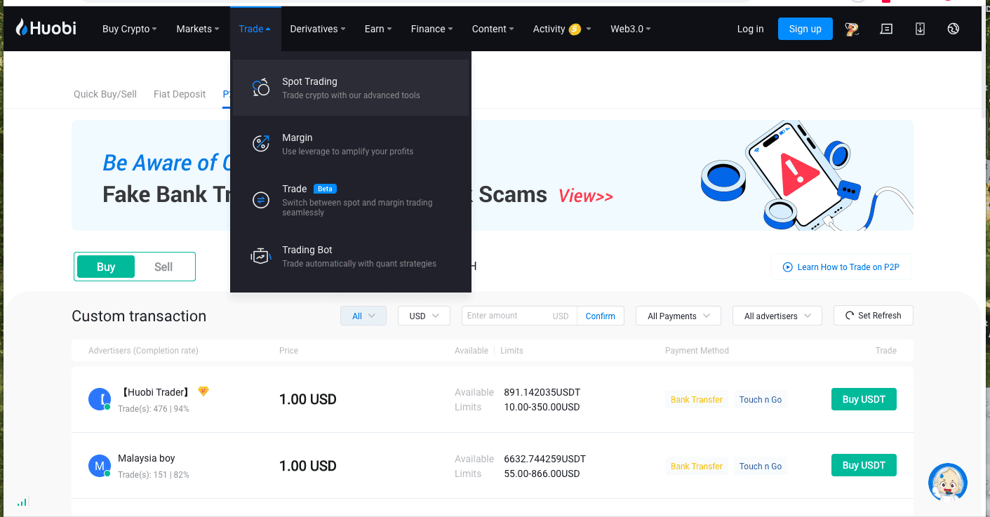This screenshot has height=517, width=990.
Task: Buy USDT from Malaysia boy
Action: tap(864, 465)
